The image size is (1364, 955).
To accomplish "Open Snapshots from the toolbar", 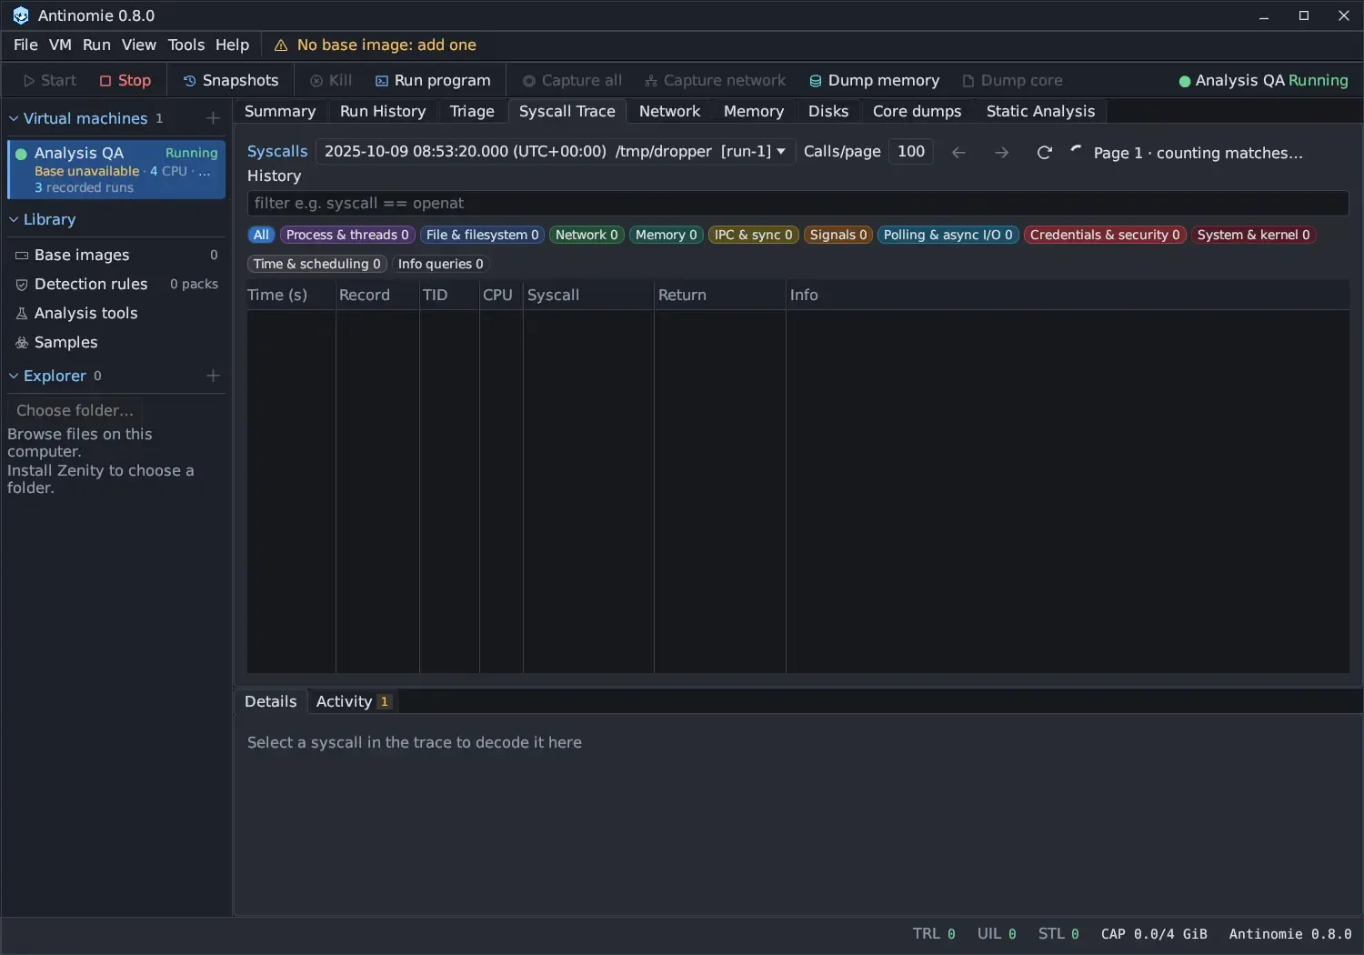I will tap(231, 80).
